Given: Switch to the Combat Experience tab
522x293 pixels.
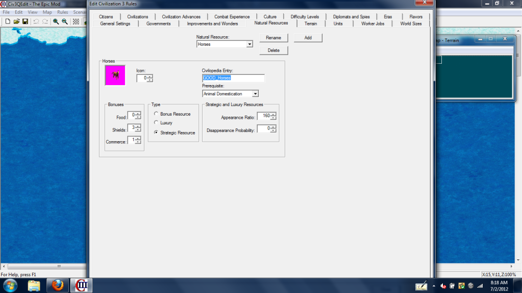Looking at the screenshot, I should 232,17.
